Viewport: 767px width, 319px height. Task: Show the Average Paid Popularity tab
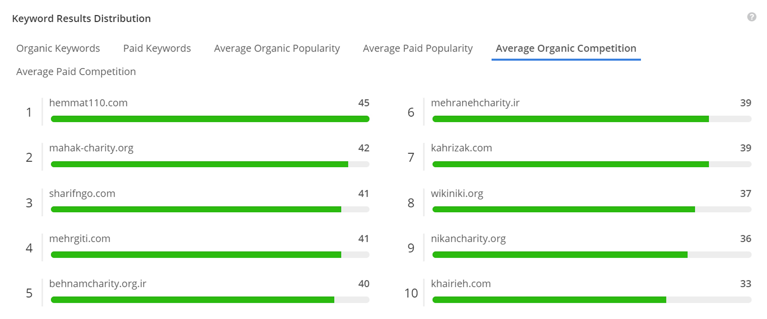pos(418,49)
